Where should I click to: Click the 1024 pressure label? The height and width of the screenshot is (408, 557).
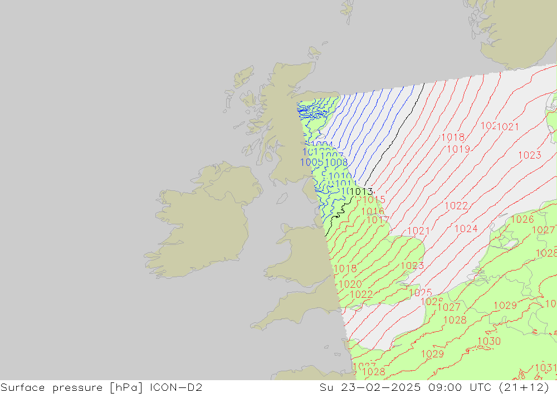click(x=466, y=229)
